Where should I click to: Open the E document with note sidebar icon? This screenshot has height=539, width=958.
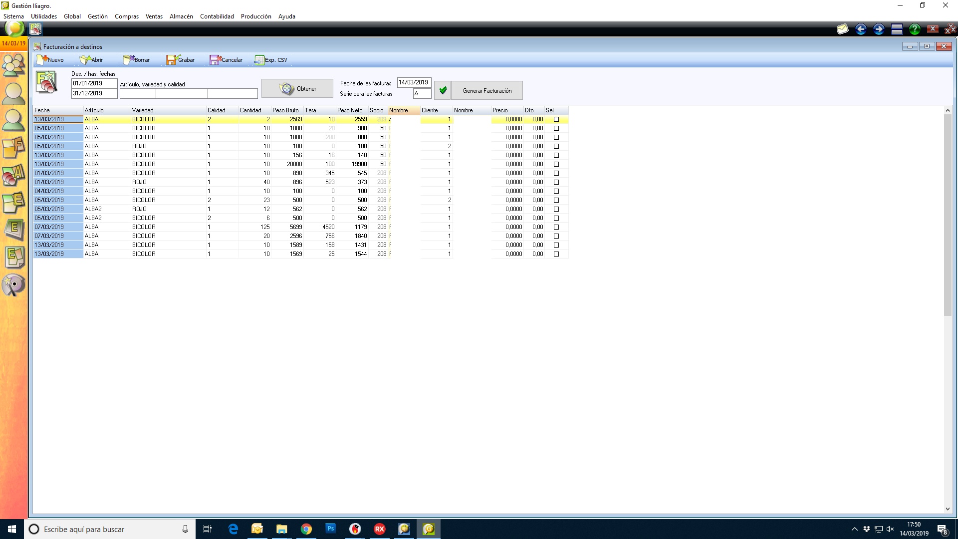point(13,258)
